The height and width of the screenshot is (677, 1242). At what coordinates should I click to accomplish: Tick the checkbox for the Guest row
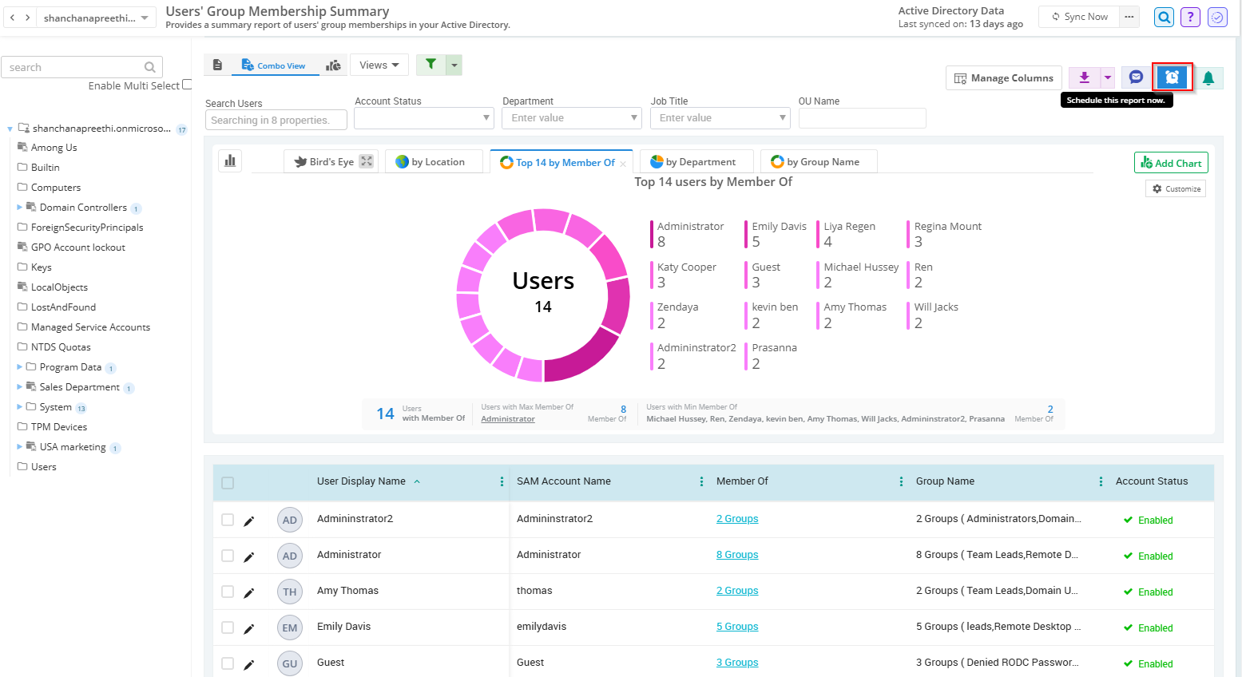click(x=227, y=663)
